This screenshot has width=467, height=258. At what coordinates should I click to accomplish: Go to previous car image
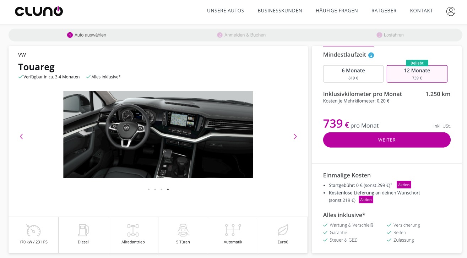(21, 136)
